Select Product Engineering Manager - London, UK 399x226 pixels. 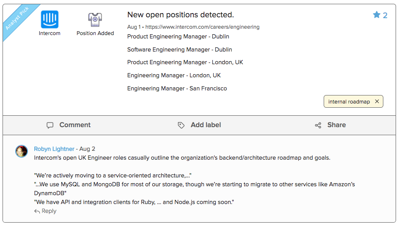(x=185, y=62)
